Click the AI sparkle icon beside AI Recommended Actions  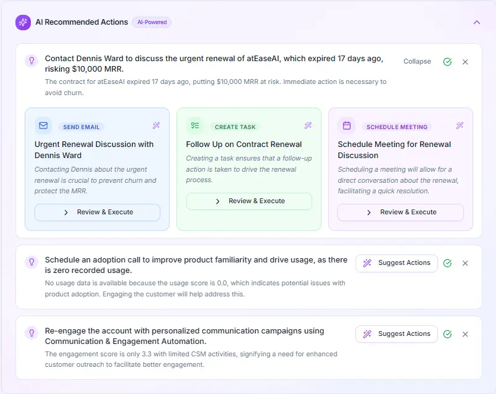point(23,22)
